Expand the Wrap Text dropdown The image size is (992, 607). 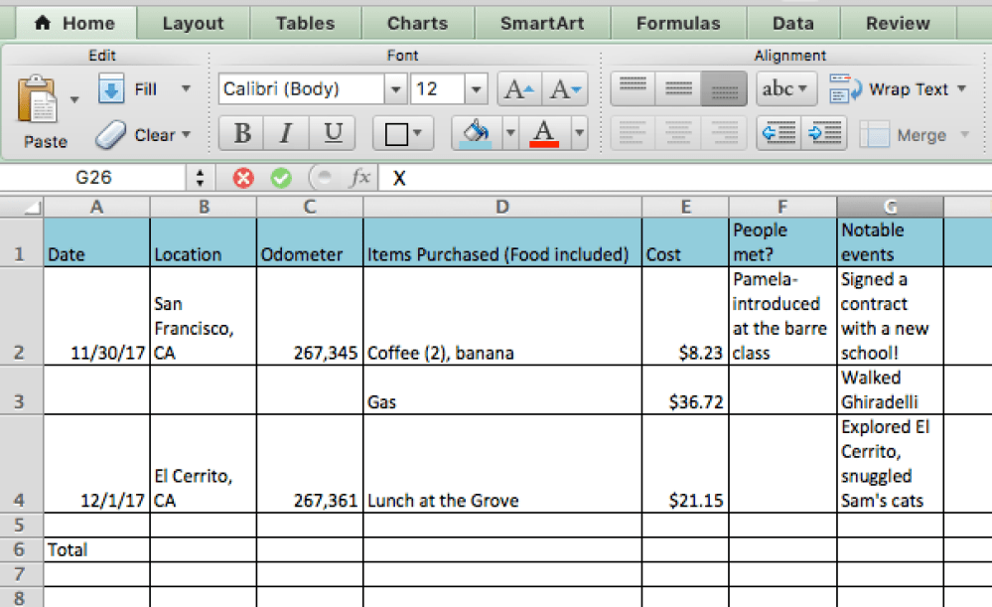(x=961, y=89)
